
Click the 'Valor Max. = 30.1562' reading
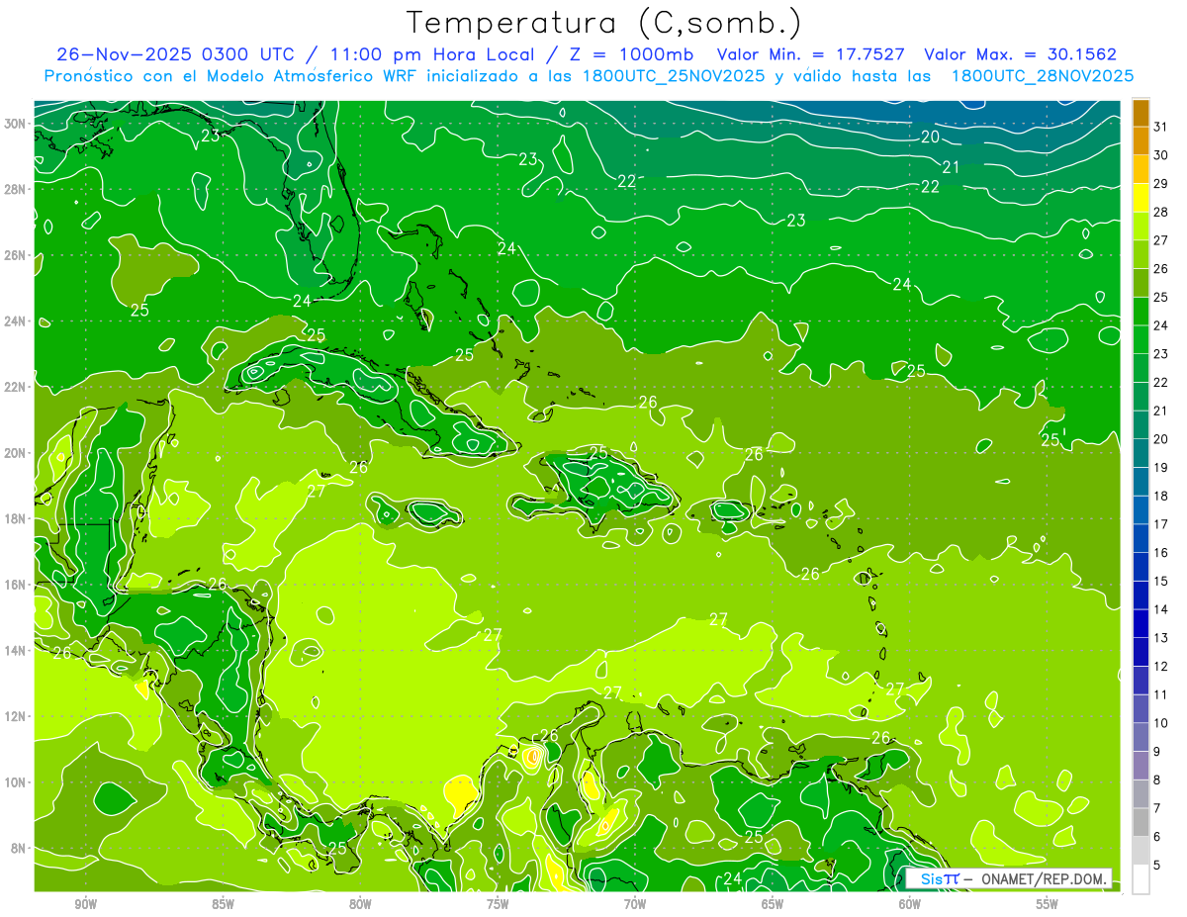tap(1021, 54)
